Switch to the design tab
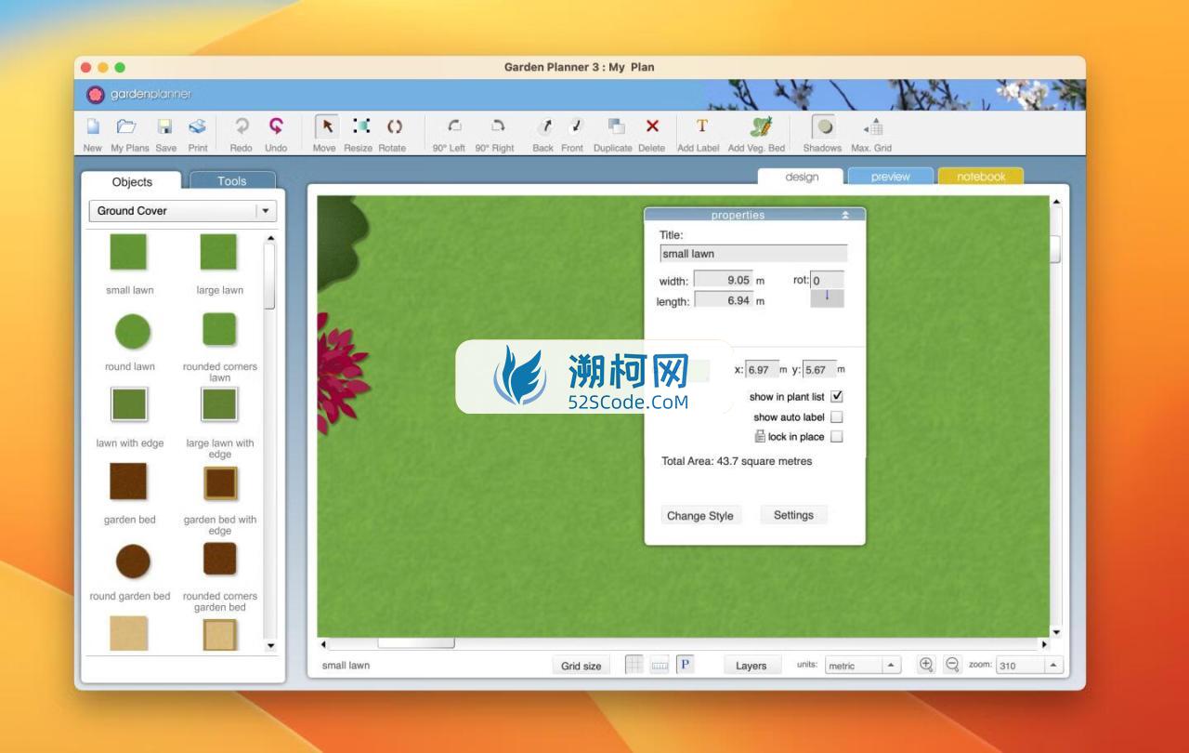This screenshot has height=753, width=1189. (x=802, y=177)
